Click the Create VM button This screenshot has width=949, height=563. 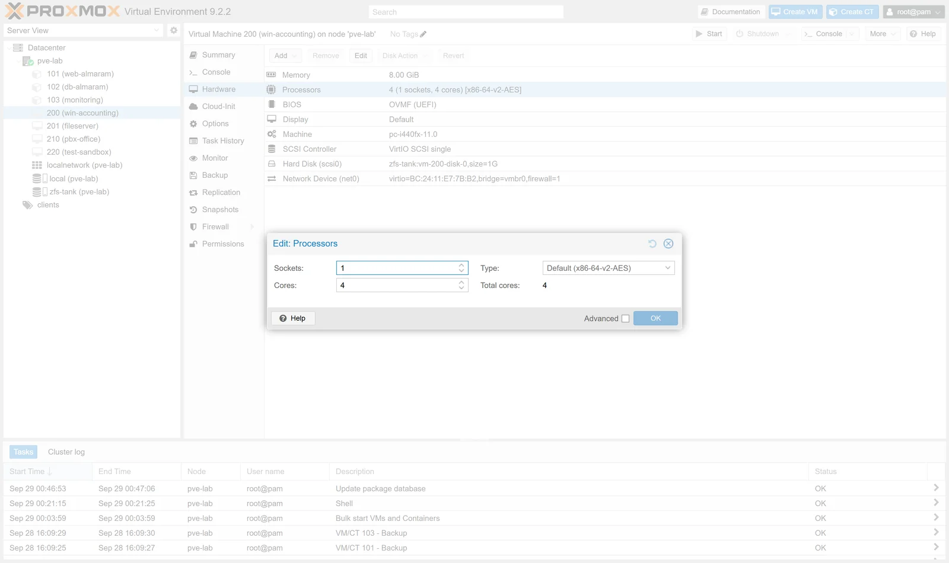tap(795, 12)
